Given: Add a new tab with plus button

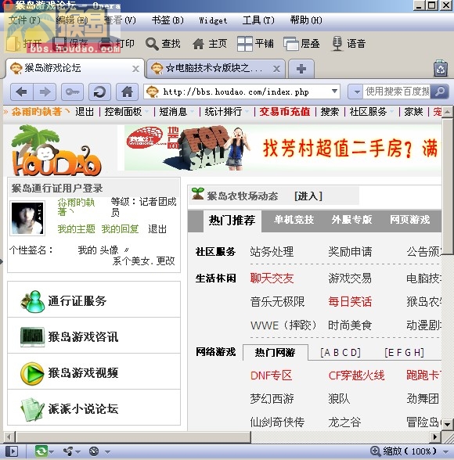Looking at the screenshot, I should point(301,69).
